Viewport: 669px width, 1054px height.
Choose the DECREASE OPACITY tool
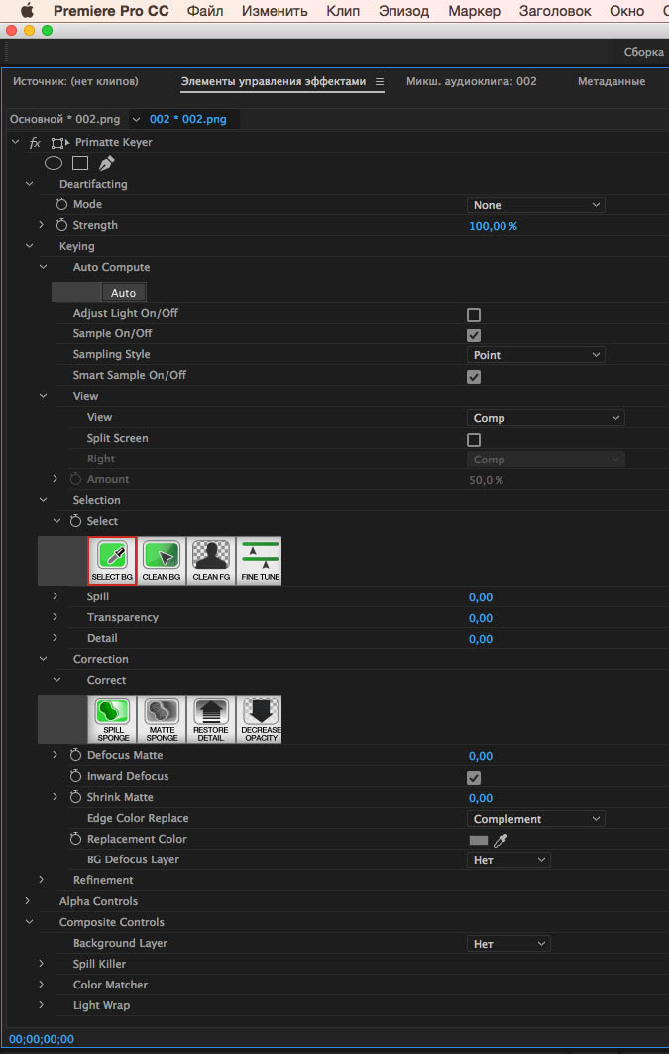tap(259, 720)
